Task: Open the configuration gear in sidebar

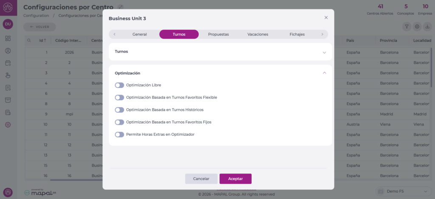Action: coord(8,125)
